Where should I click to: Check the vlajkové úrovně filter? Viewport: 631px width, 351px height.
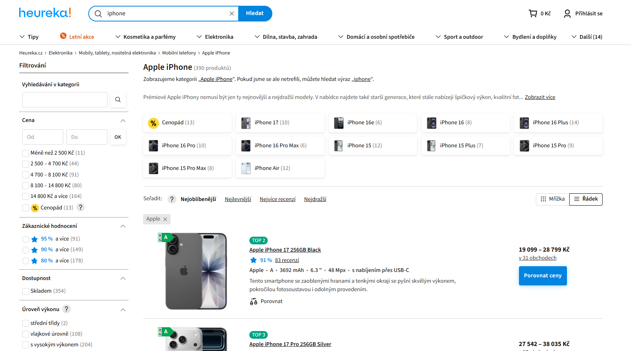click(x=26, y=334)
